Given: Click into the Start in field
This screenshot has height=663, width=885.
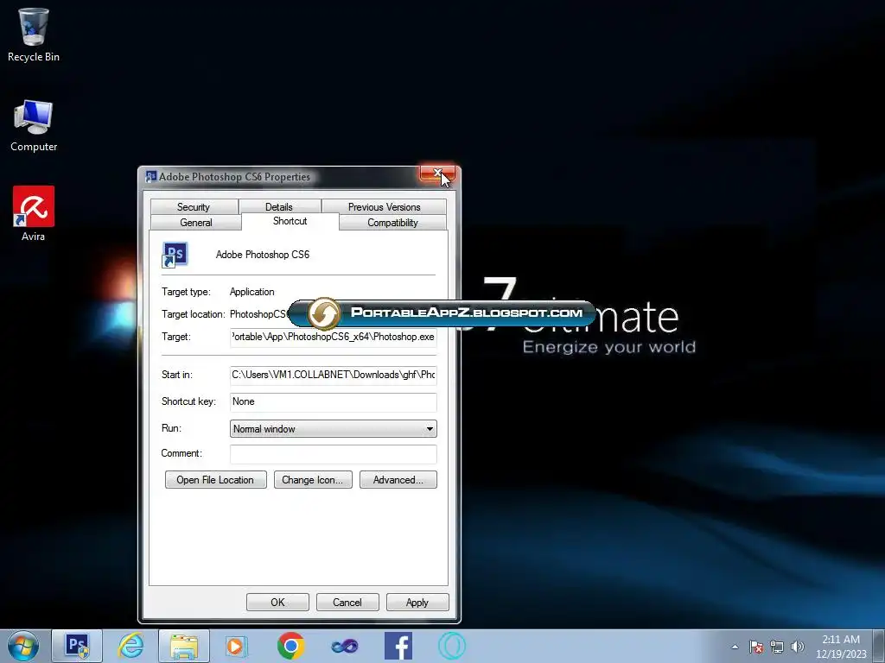Looking at the screenshot, I should click(x=333, y=375).
